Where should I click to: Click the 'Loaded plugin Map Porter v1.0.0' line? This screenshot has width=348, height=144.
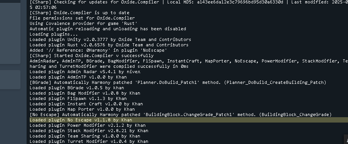click(x=82, y=109)
